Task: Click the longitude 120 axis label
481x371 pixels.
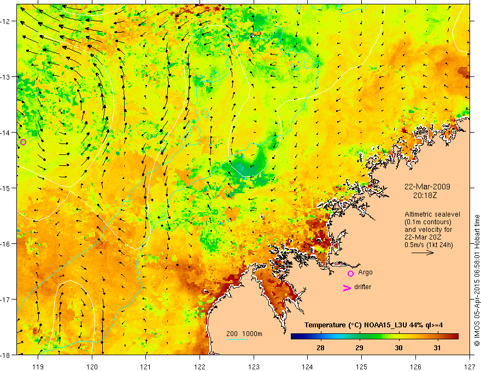Action: [x=92, y=367]
